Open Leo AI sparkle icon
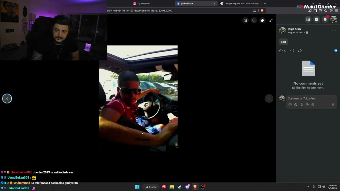 coord(326,11)
